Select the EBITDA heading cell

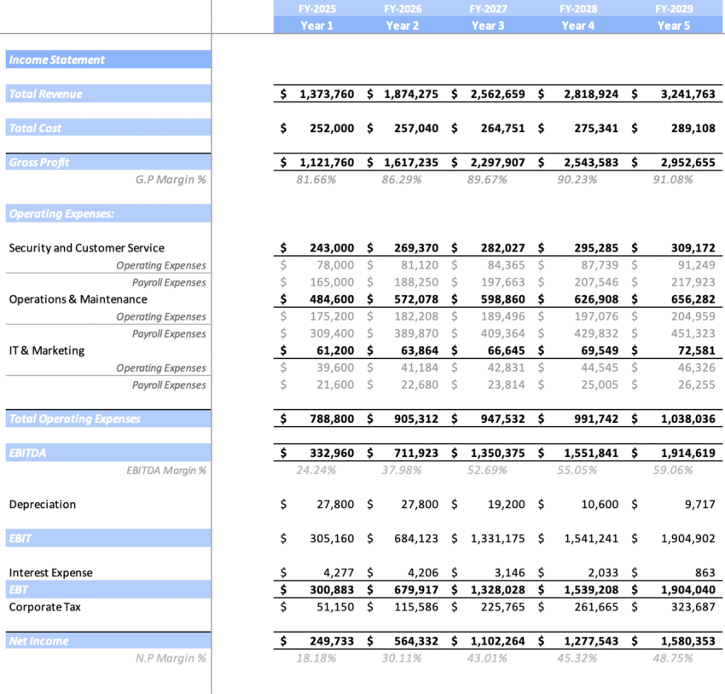(x=26, y=453)
